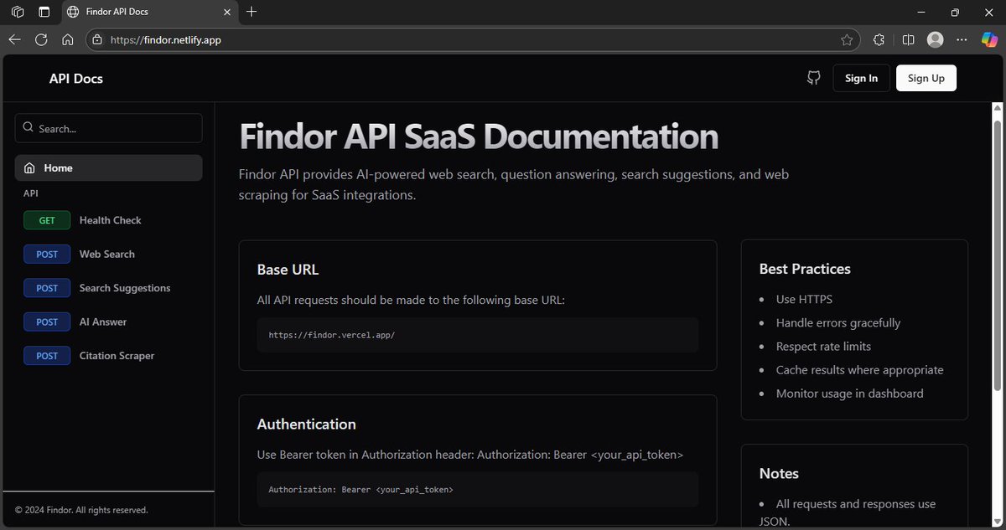The height and width of the screenshot is (530, 1006).
Task: Click the POST badge beside Web Search
Action: tap(47, 254)
